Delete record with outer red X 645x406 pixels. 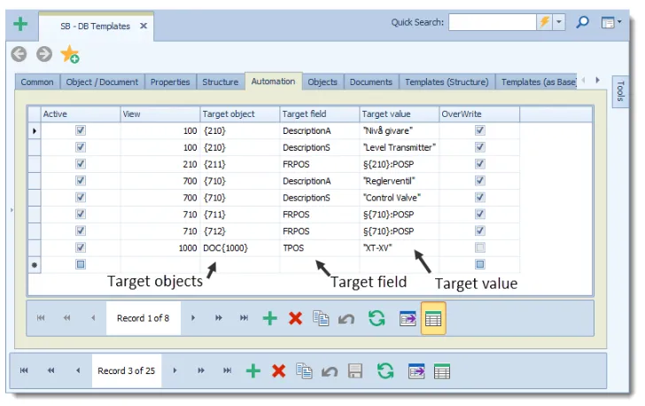pyautogui.click(x=278, y=371)
